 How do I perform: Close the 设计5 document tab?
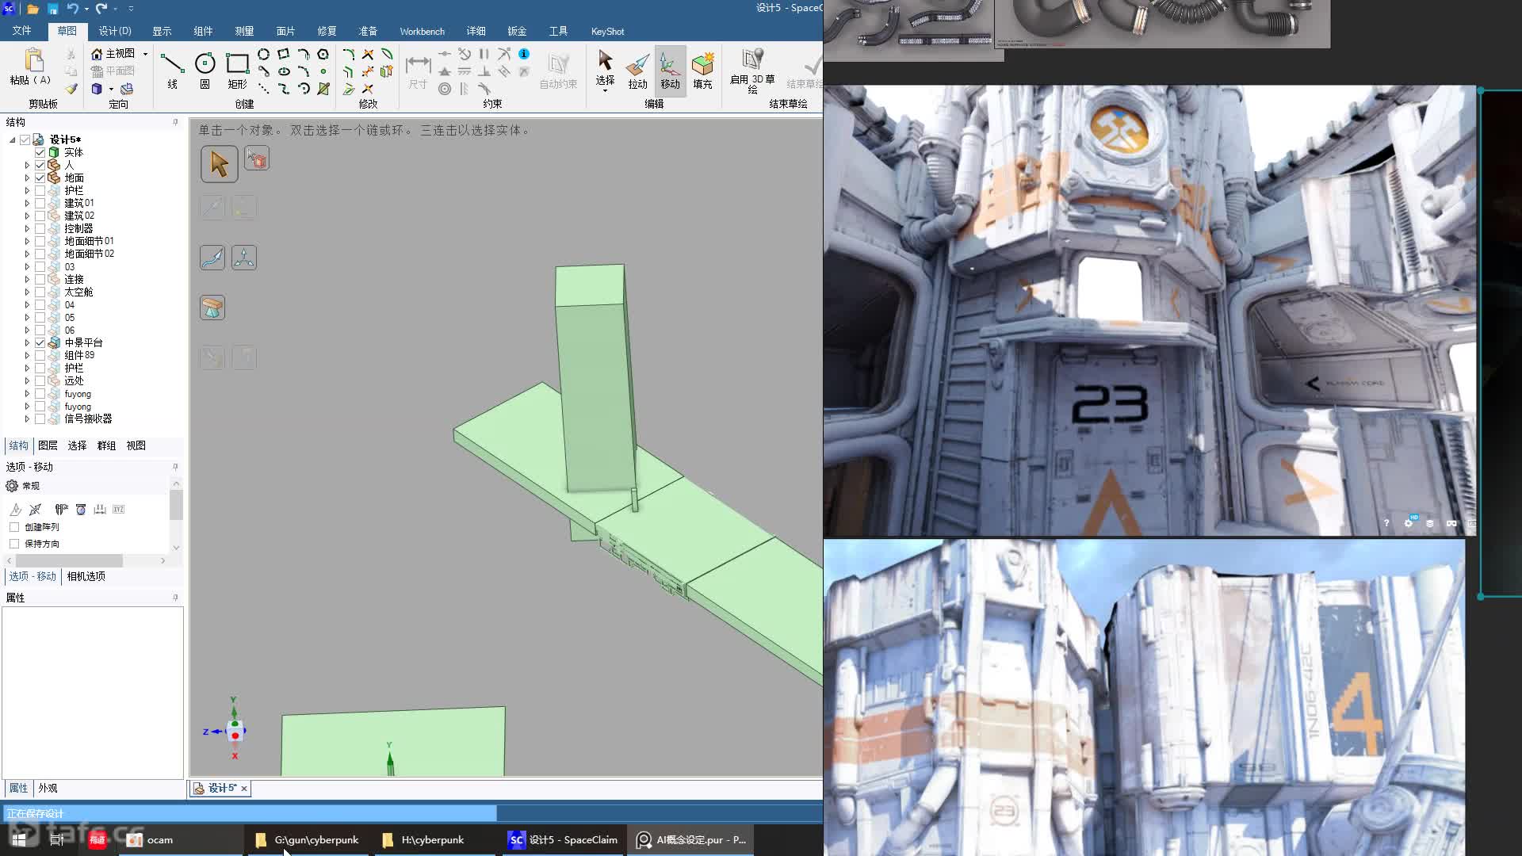244,788
